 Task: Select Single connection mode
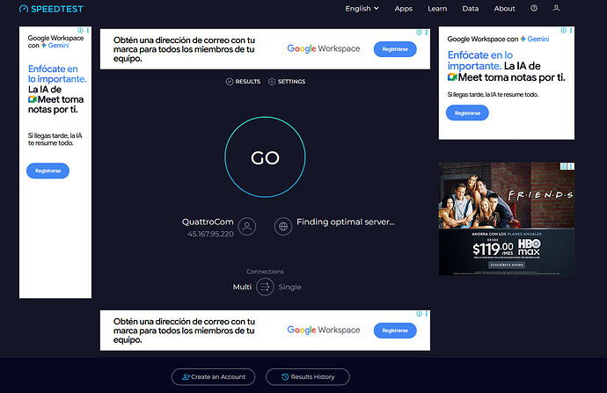[289, 287]
